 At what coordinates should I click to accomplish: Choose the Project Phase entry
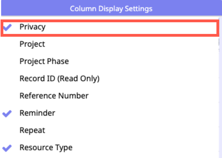click(x=44, y=61)
